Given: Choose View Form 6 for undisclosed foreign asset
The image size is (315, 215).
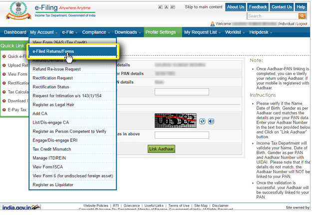Looking at the screenshot, I should coord(73,176).
